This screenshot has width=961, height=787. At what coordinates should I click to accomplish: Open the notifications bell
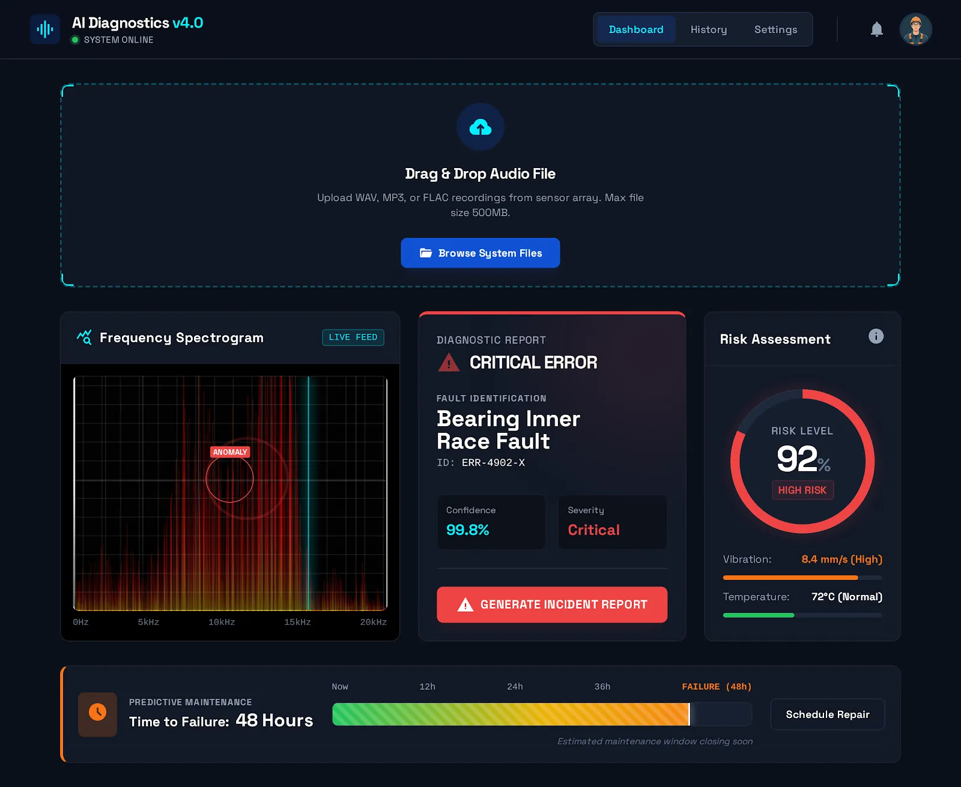point(876,29)
